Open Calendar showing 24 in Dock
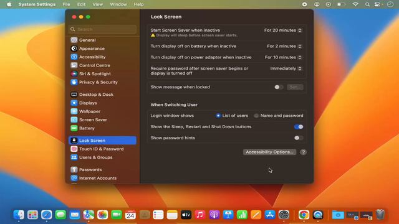The height and width of the screenshot is (224, 399). point(130,215)
